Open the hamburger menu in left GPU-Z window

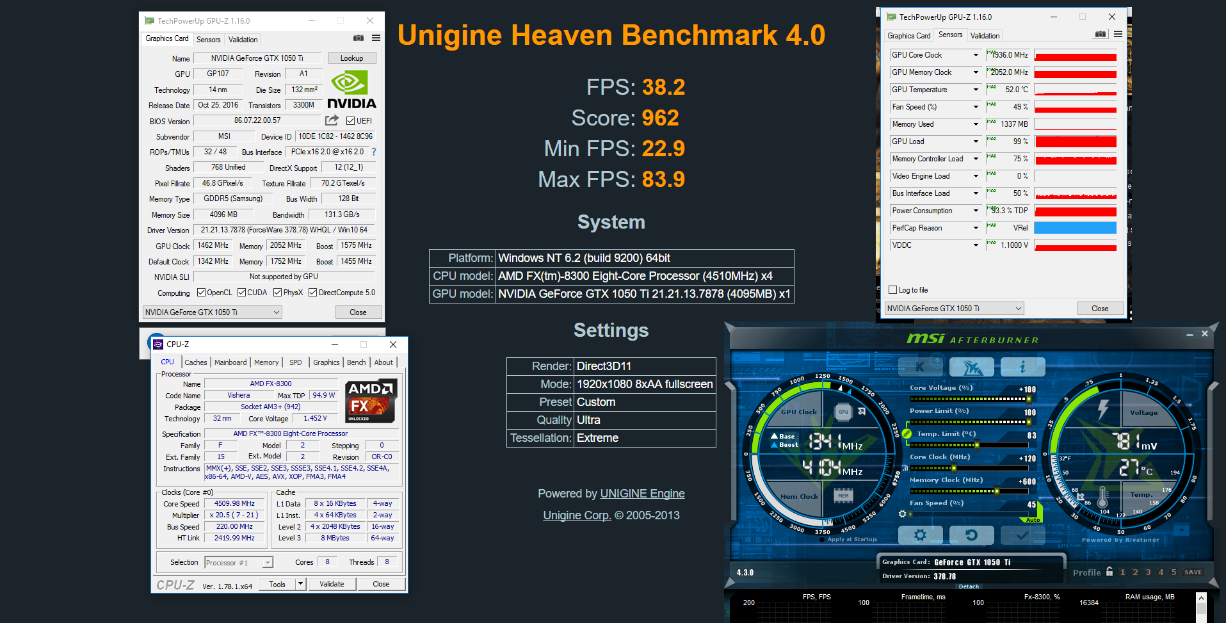click(376, 38)
